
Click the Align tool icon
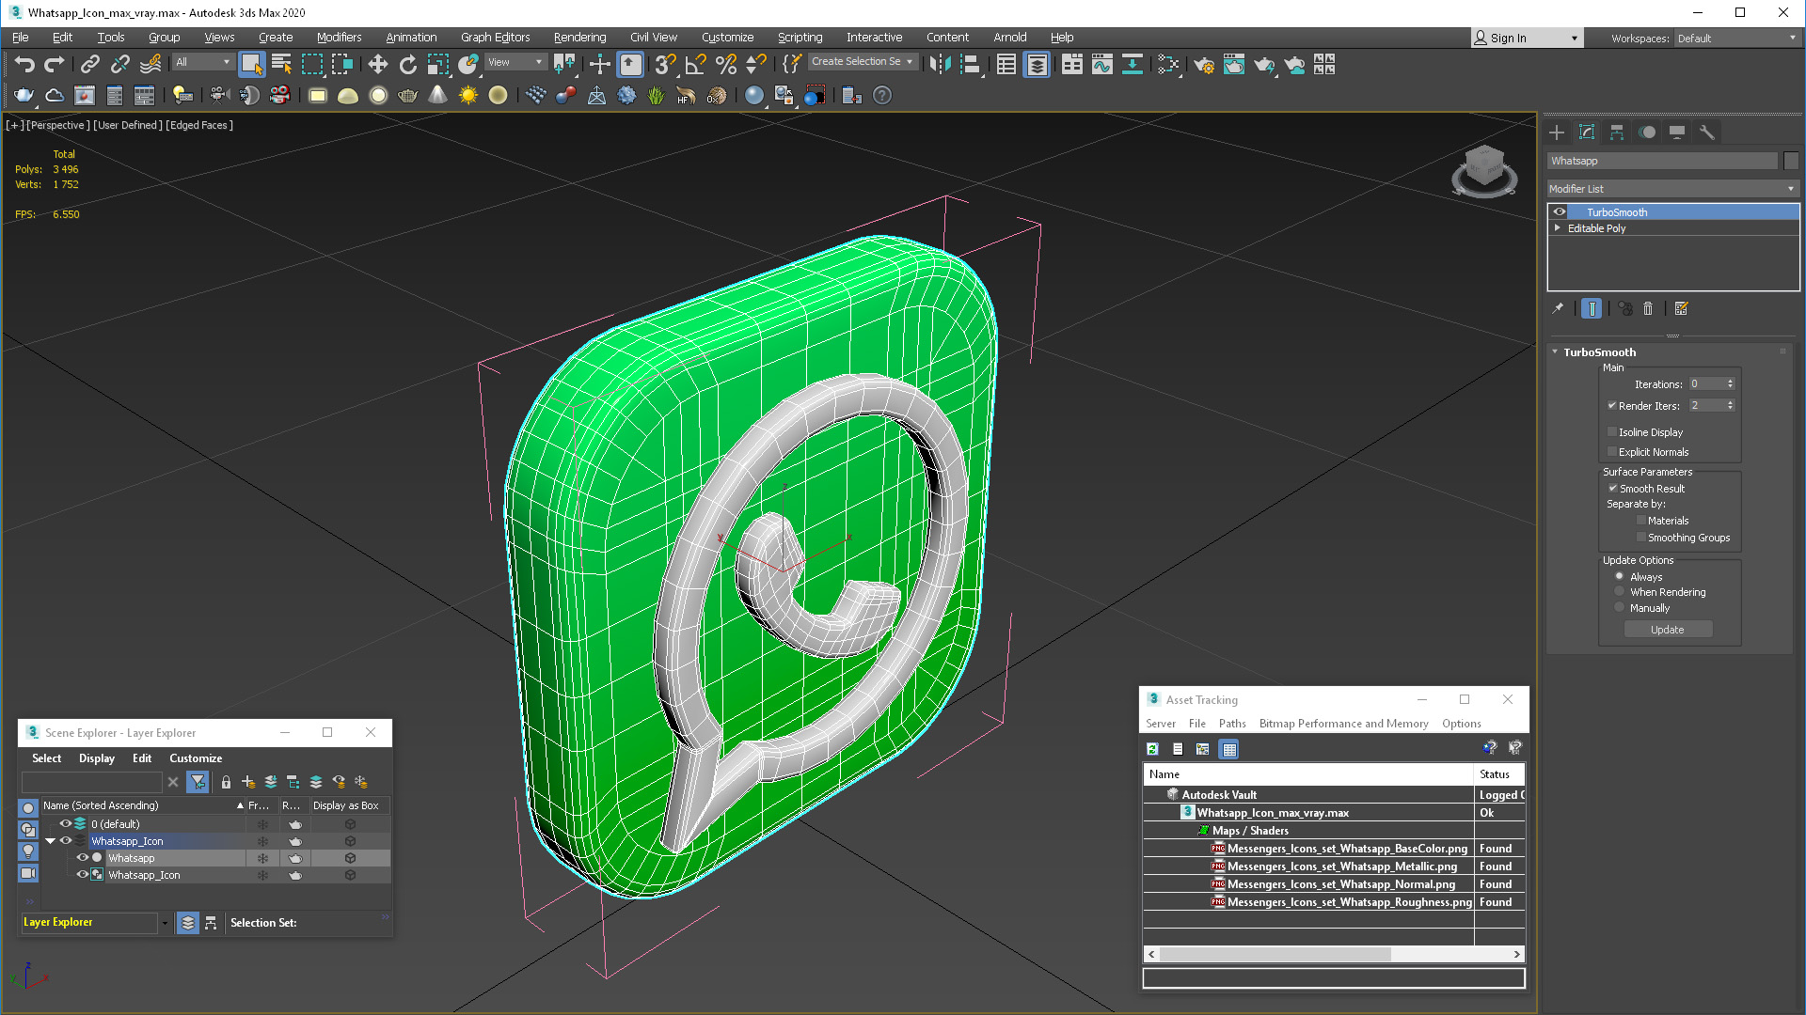[970, 64]
